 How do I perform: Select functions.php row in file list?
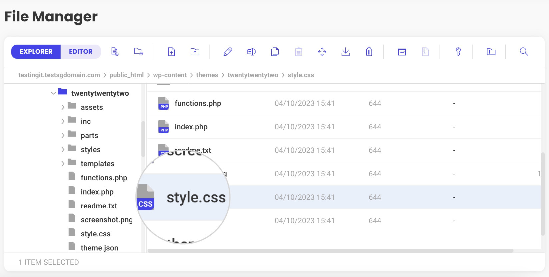[x=344, y=103]
